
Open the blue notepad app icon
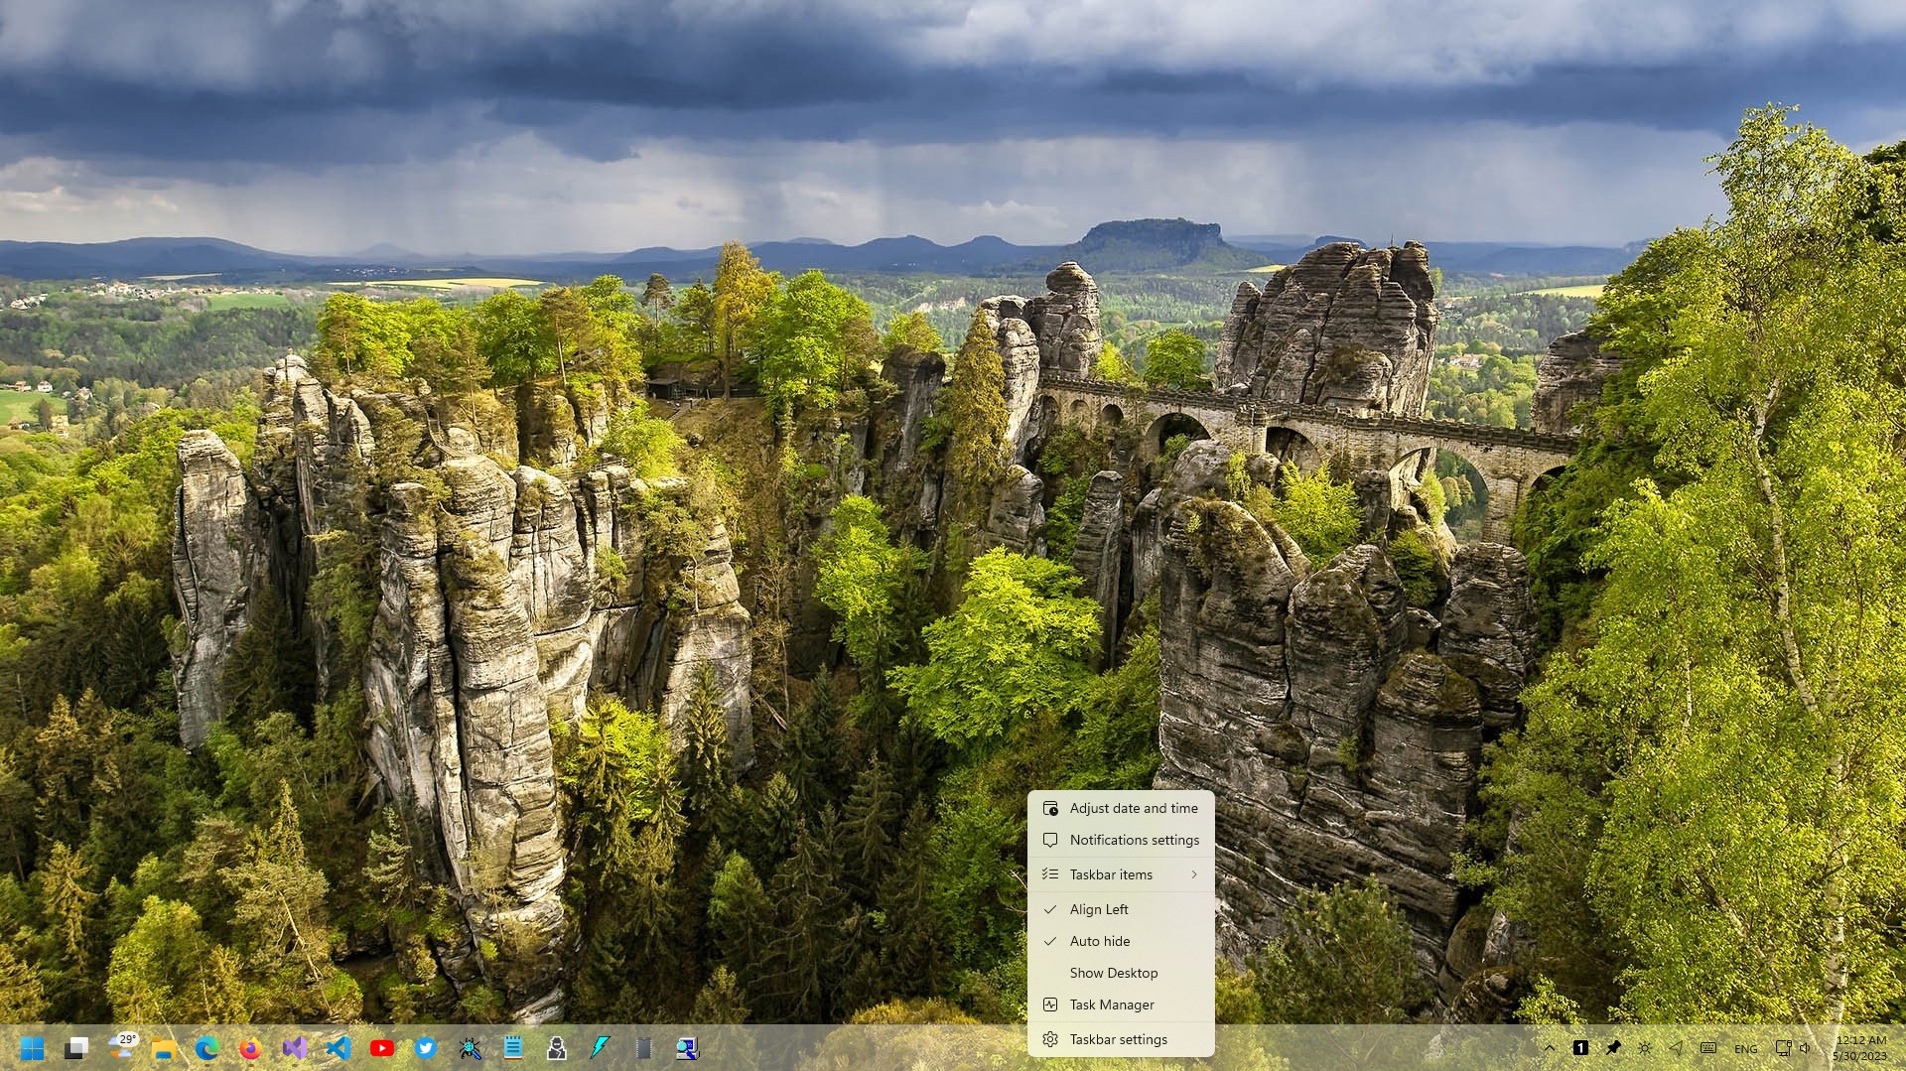pos(513,1048)
